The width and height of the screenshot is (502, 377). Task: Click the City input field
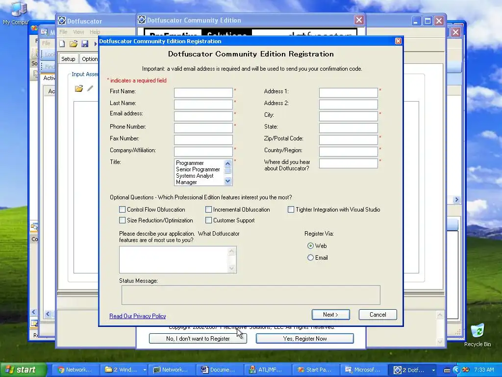pos(349,116)
